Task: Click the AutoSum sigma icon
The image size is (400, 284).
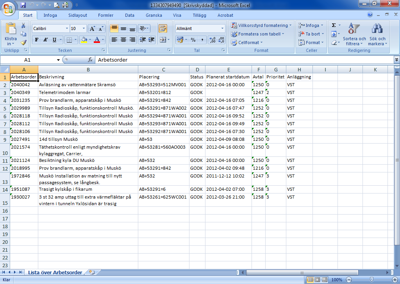Action: 334,25
